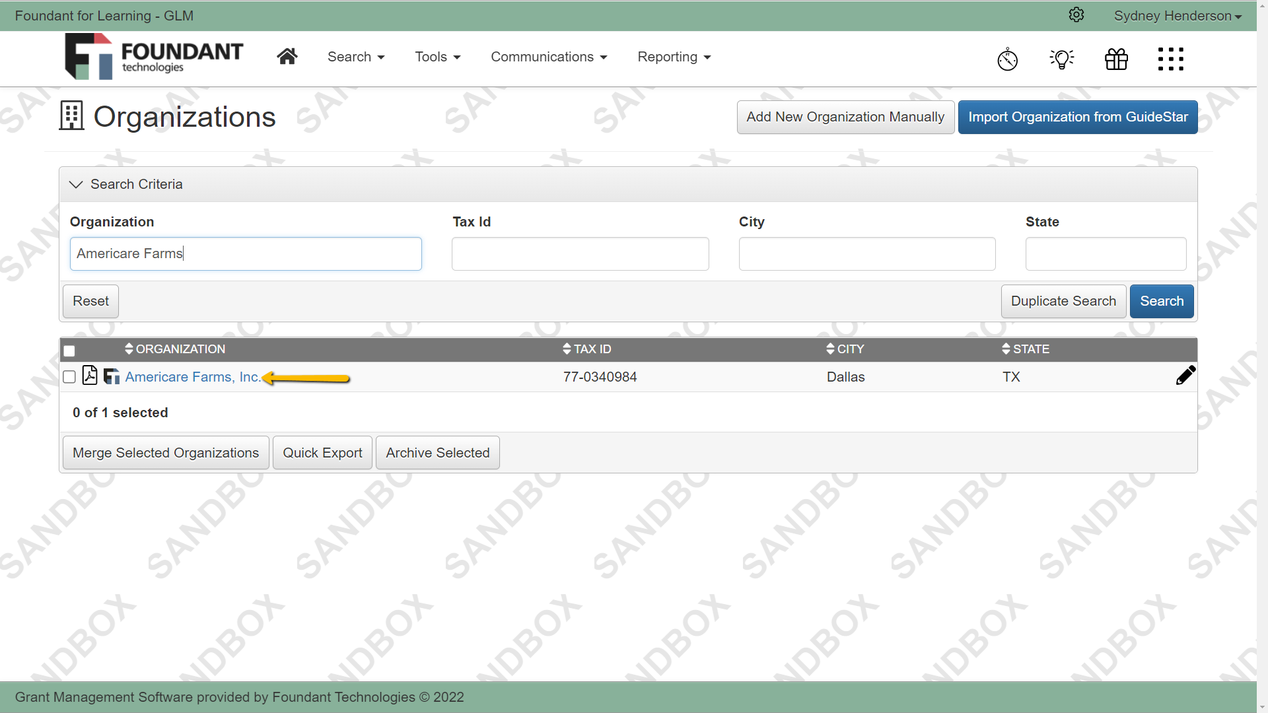Click the lightbulb ideas icon
The height and width of the screenshot is (713, 1268).
1061,59
